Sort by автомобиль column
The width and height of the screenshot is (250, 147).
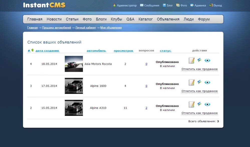(x=96, y=51)
